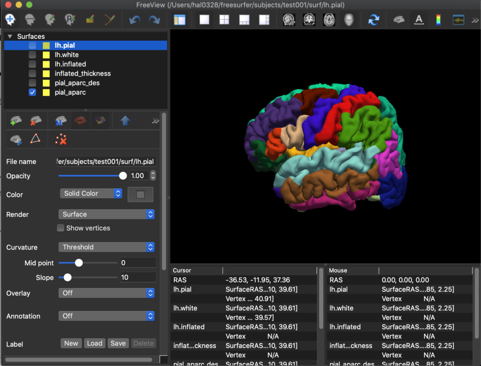Click the Load label button

[x=94, y=344]
